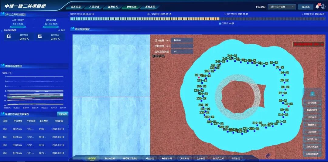
Task: Select the 40m layer table row
Action: coord(34,137)
